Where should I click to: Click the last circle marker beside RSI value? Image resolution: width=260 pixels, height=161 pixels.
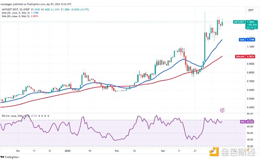point(48,116)
